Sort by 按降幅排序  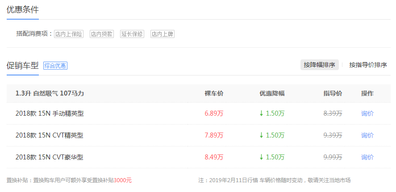320,65
